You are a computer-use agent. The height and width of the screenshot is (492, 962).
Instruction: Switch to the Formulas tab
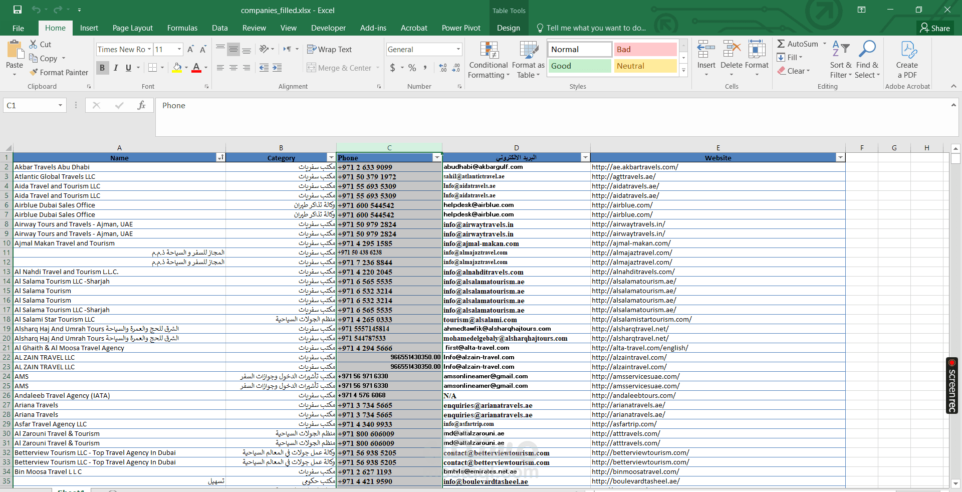tap(182, 28)
